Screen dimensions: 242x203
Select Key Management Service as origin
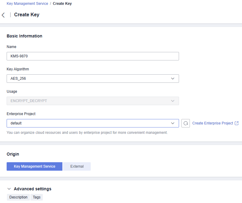point(35,166)
